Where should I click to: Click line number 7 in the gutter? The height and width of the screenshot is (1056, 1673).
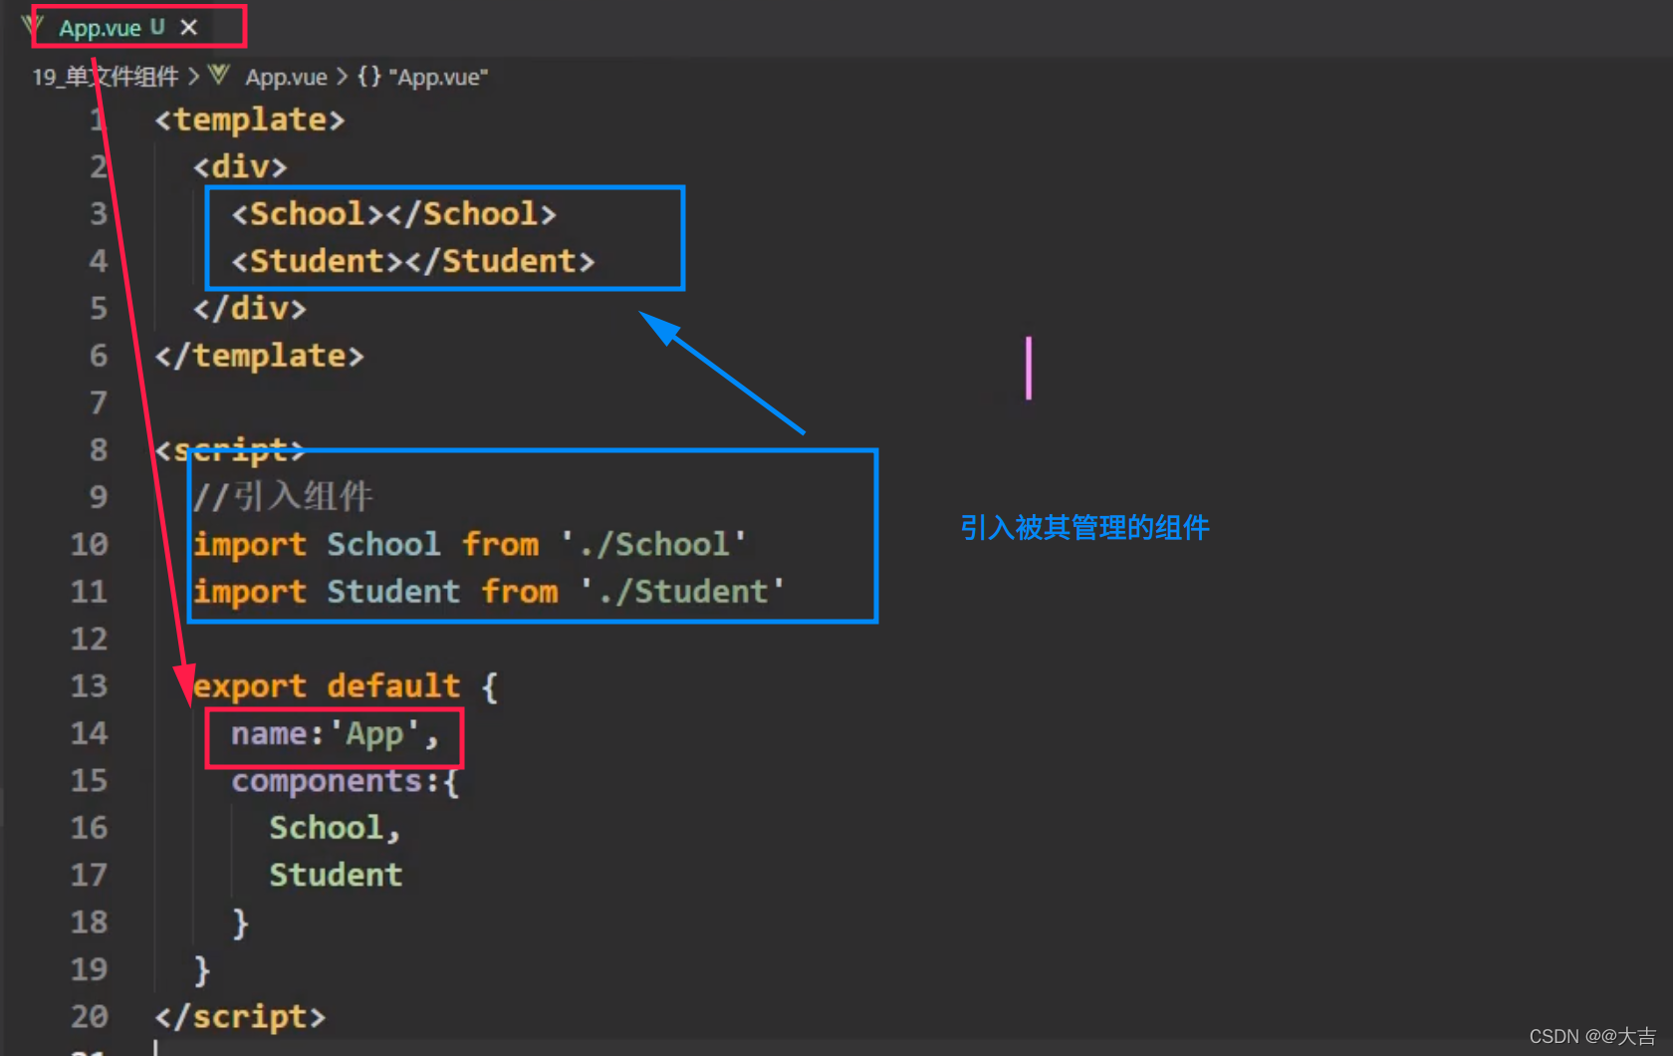(98, 402)
